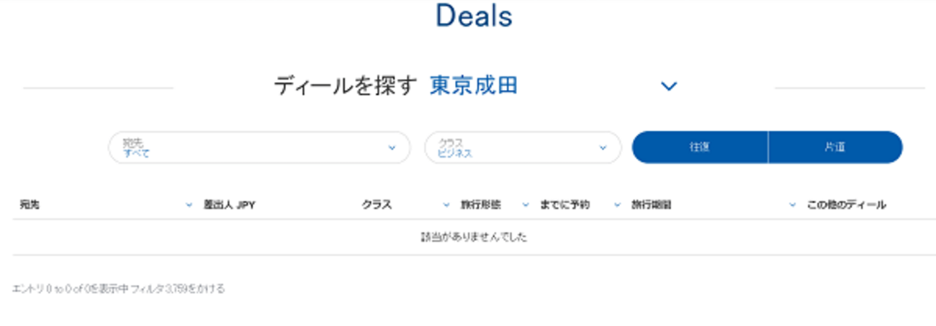Click the この他のディール column header
This screenshot has width=936, height=326.
846,205
